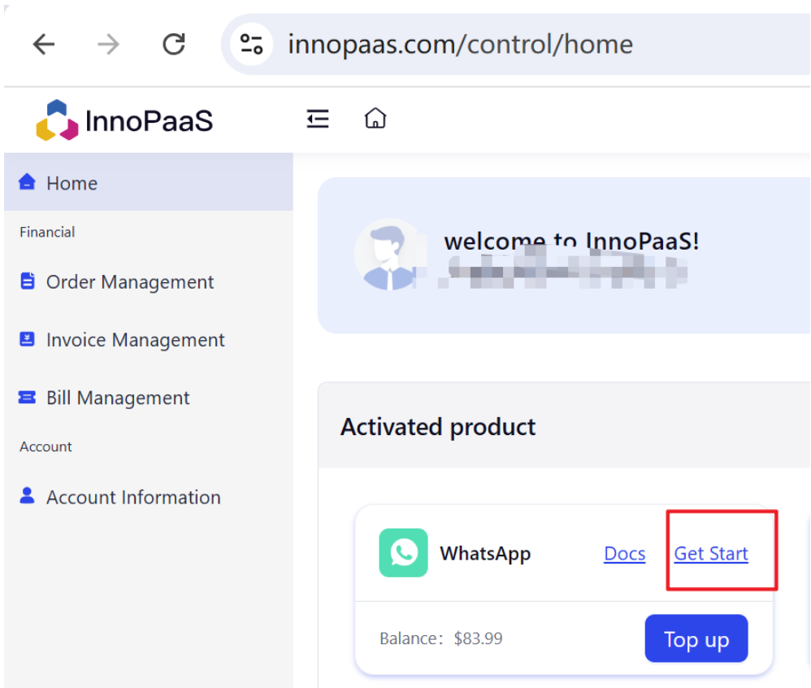Click the Account section label

pos(46,446)
